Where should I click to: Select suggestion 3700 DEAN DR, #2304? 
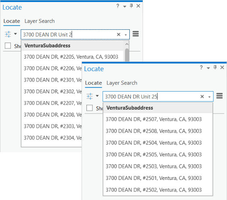[x=51, y=138]
